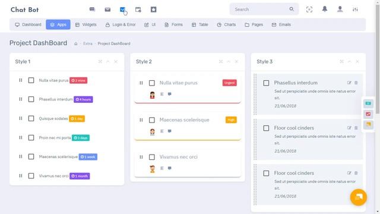Click edit icon on second Floor cool cinders card
Screen dimensions: 380x214
(x=349, y=173)
